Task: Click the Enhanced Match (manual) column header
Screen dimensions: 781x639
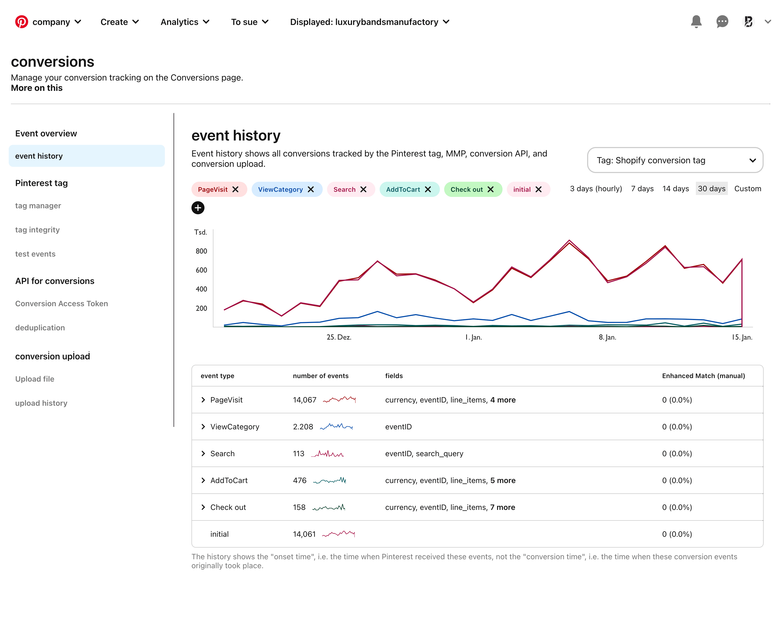Action: (703, 376)
